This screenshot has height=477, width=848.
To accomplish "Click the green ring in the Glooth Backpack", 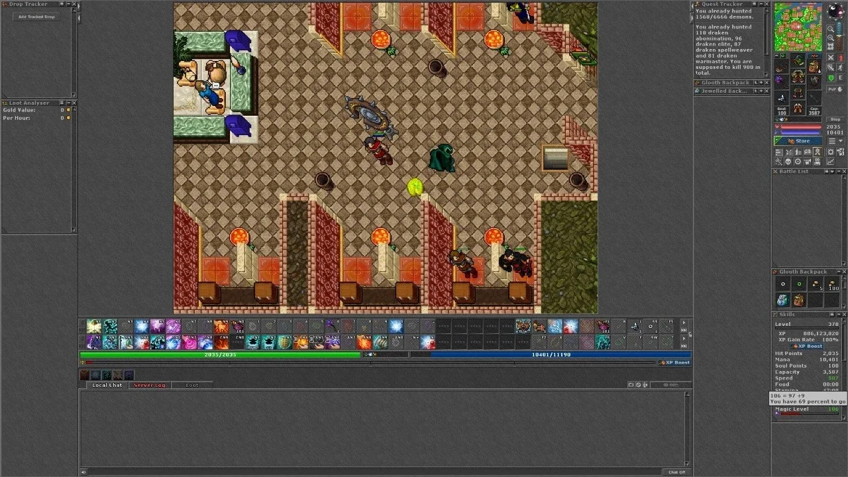I will pos(799,284).
